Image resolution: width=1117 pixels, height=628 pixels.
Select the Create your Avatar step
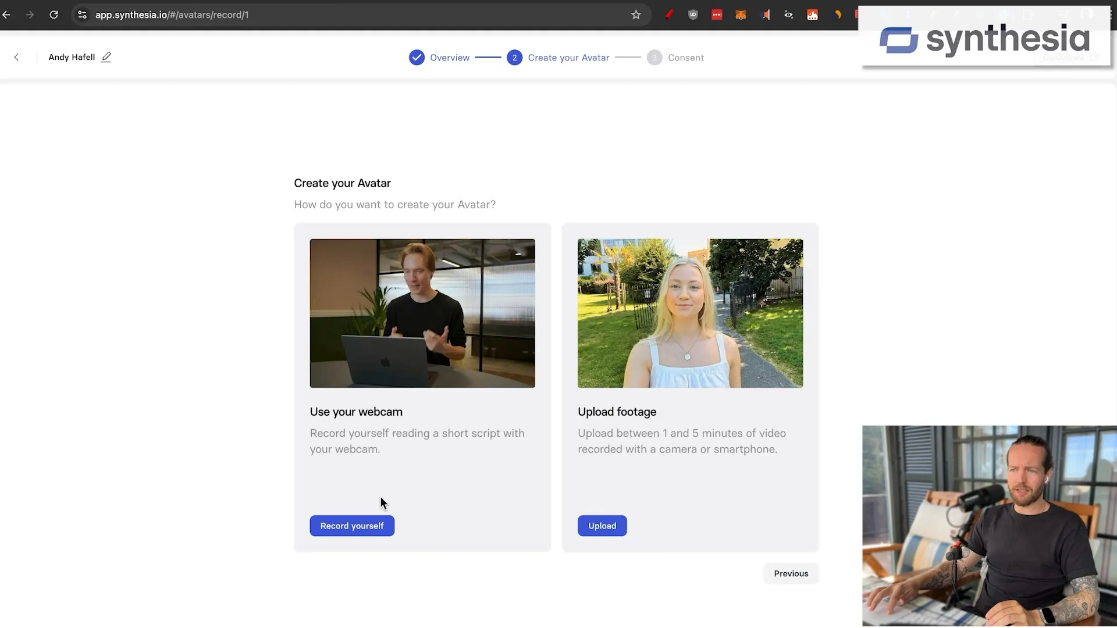pos(568,58)
